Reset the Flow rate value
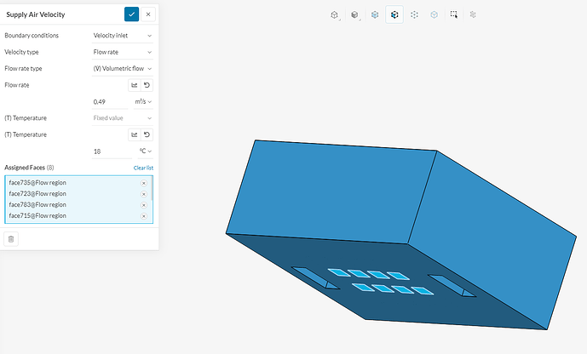This screenshot has width=587, height=354. click(x=147, y=85)
